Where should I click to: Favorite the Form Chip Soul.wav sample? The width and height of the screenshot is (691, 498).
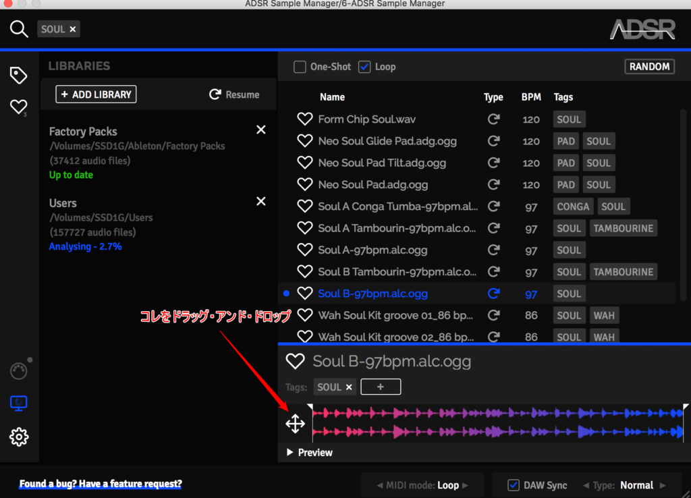305,119
